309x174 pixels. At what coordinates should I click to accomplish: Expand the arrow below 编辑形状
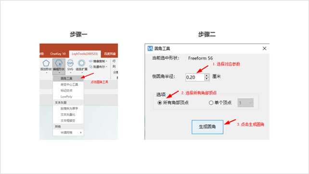point(59,73)
